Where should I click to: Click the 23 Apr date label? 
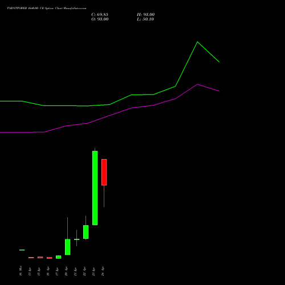(x=93, y=271)
